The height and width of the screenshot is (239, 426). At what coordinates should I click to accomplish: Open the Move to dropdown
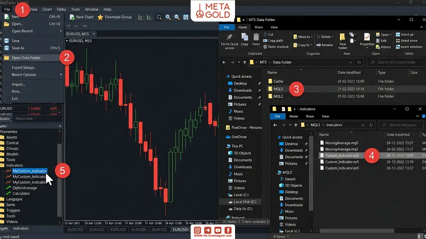coord(303,37)
